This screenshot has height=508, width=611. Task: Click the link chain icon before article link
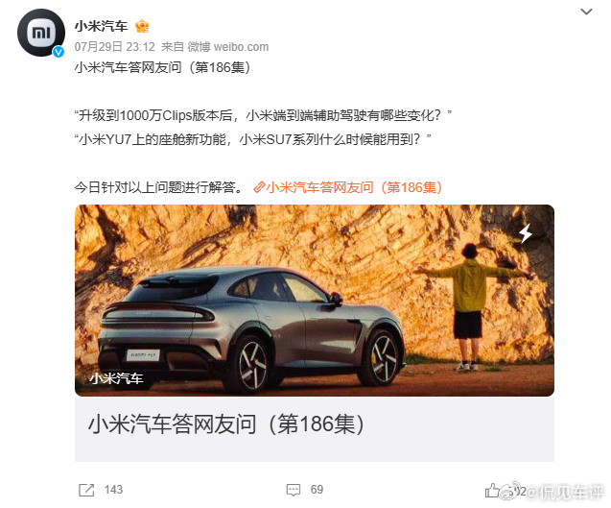pos(259,187)
